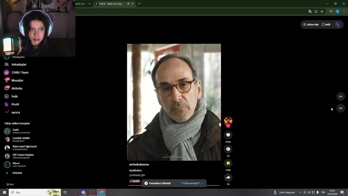
Task: Seek using the video progress bar
Action: 174,185
